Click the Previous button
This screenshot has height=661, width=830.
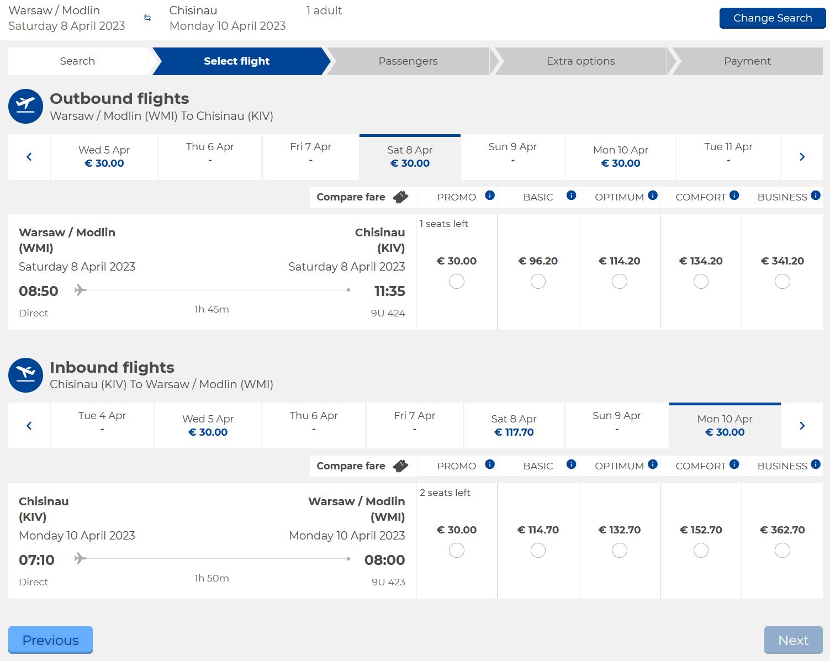(50, 640)
